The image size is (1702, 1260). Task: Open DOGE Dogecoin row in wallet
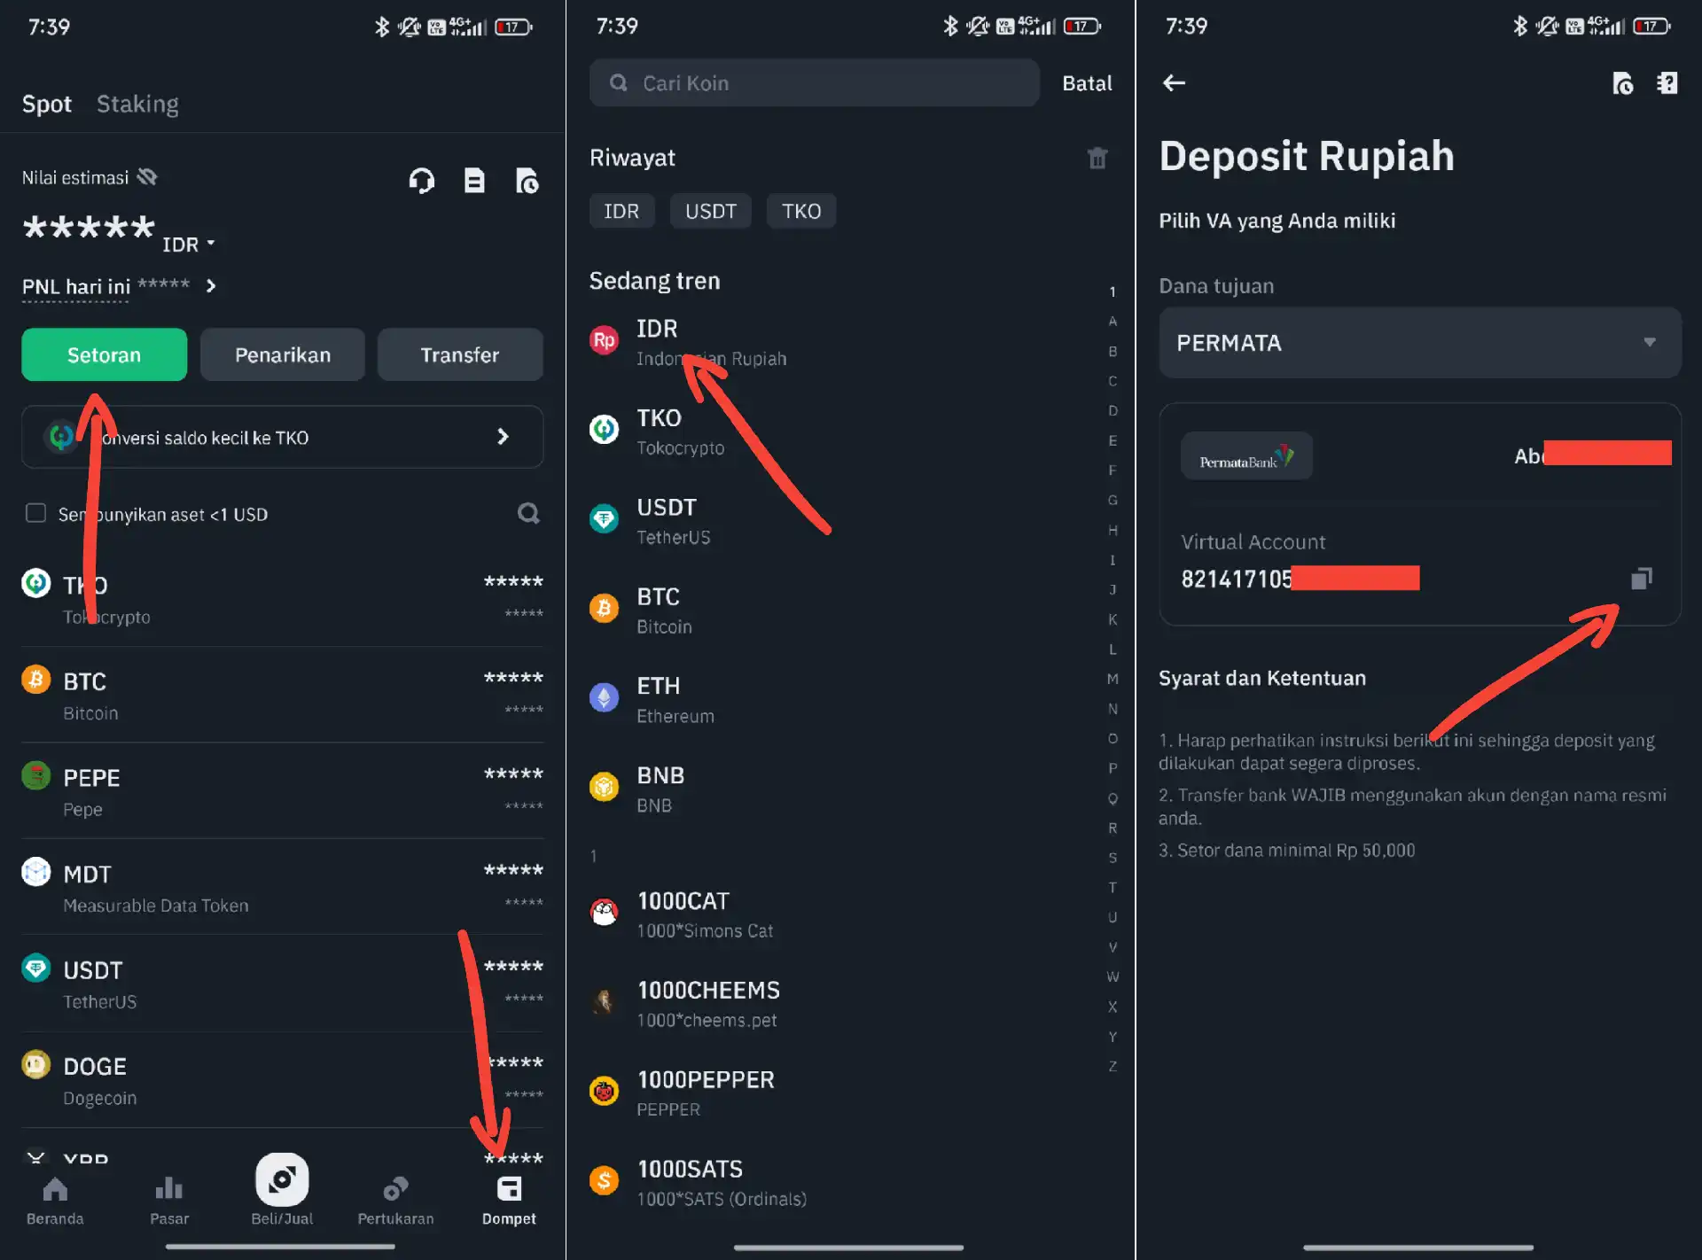click(283, 1080)
